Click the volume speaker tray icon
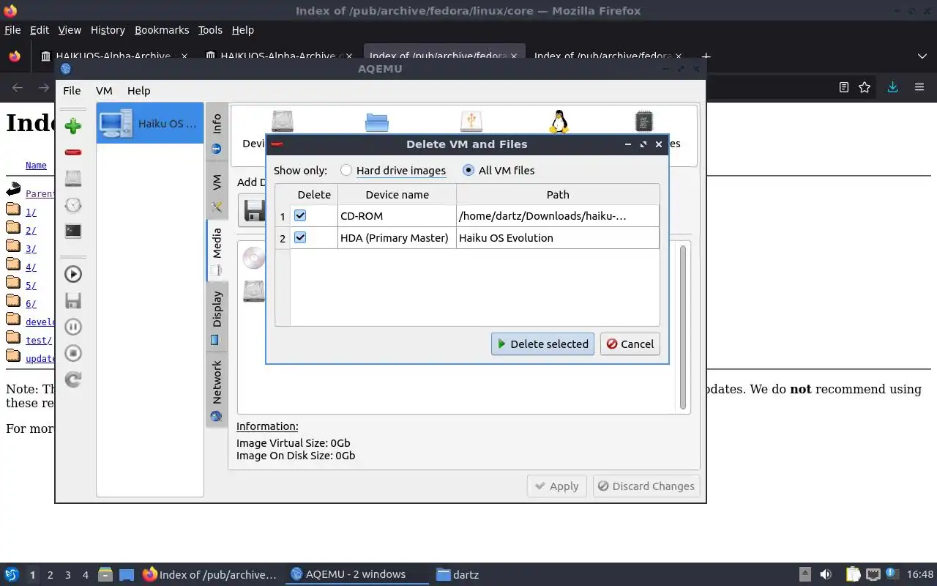This screenshot has height=586, width=937. pyautogui.click(x=826, y=575)
